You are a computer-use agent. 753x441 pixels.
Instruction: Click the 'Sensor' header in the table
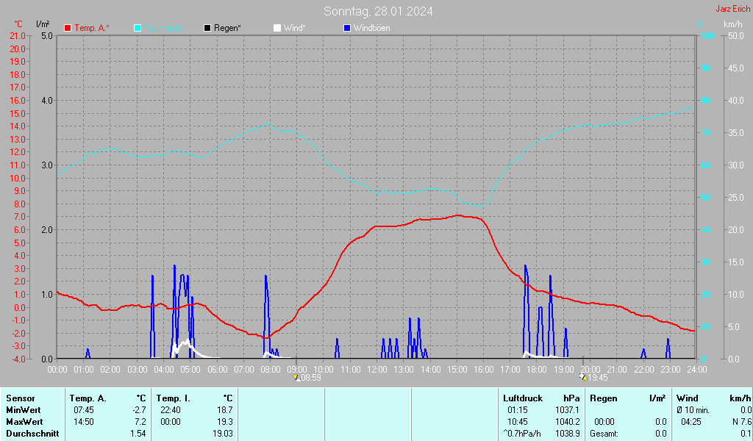(21, 398)
